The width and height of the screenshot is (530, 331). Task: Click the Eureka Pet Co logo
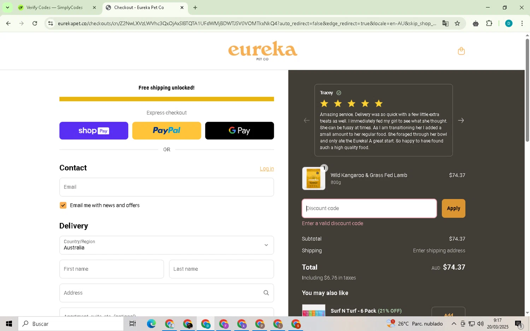point(263,51)
